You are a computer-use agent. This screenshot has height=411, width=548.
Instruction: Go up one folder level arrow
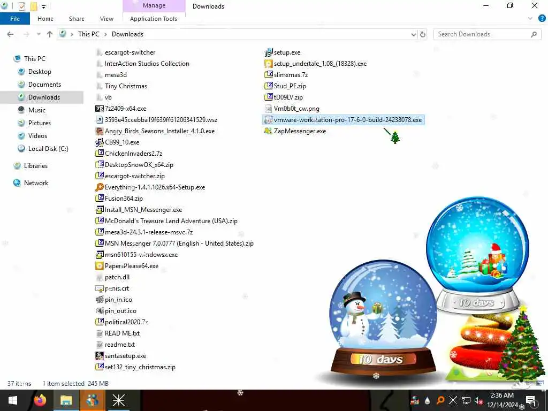[50, 34]
